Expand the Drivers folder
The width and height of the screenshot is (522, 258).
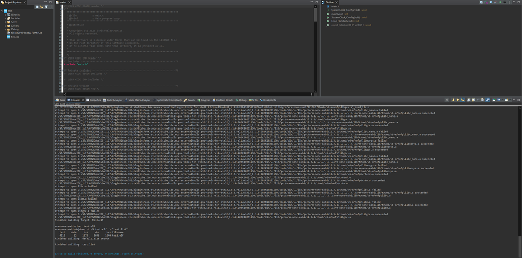click(5, 26)
